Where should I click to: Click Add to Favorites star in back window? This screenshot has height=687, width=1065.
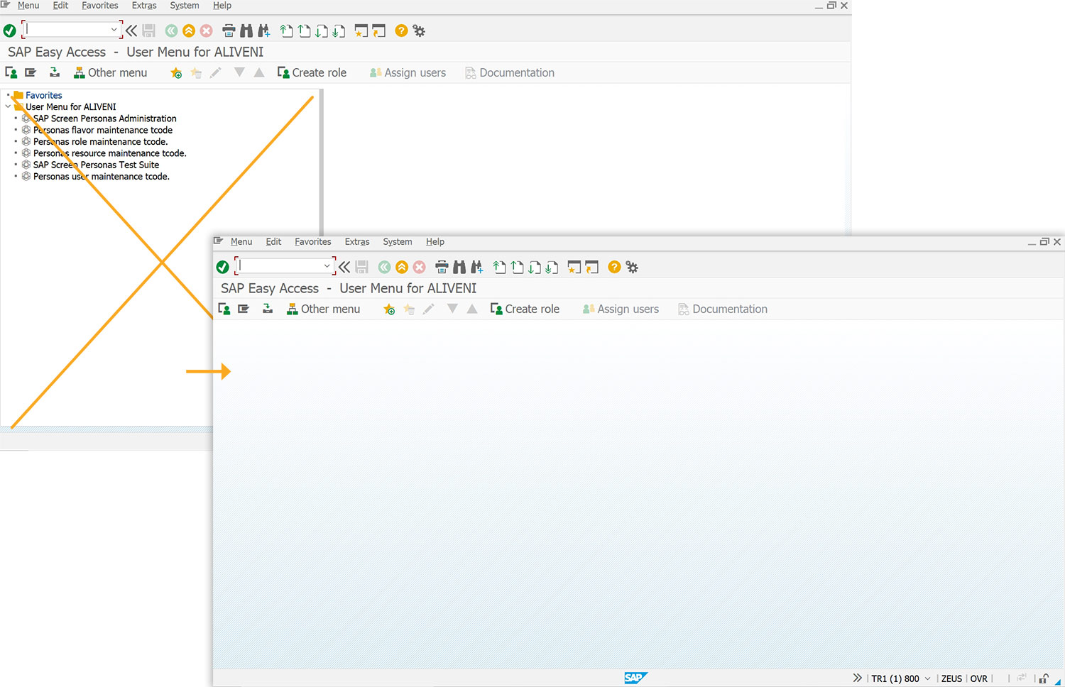(x=176, y=72)
